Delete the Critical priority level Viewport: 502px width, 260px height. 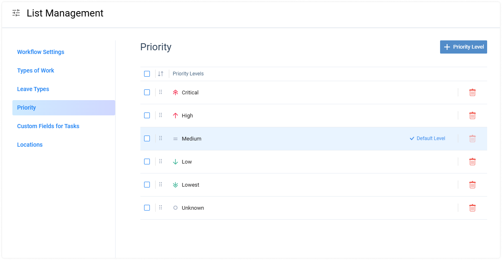[472, 92]
